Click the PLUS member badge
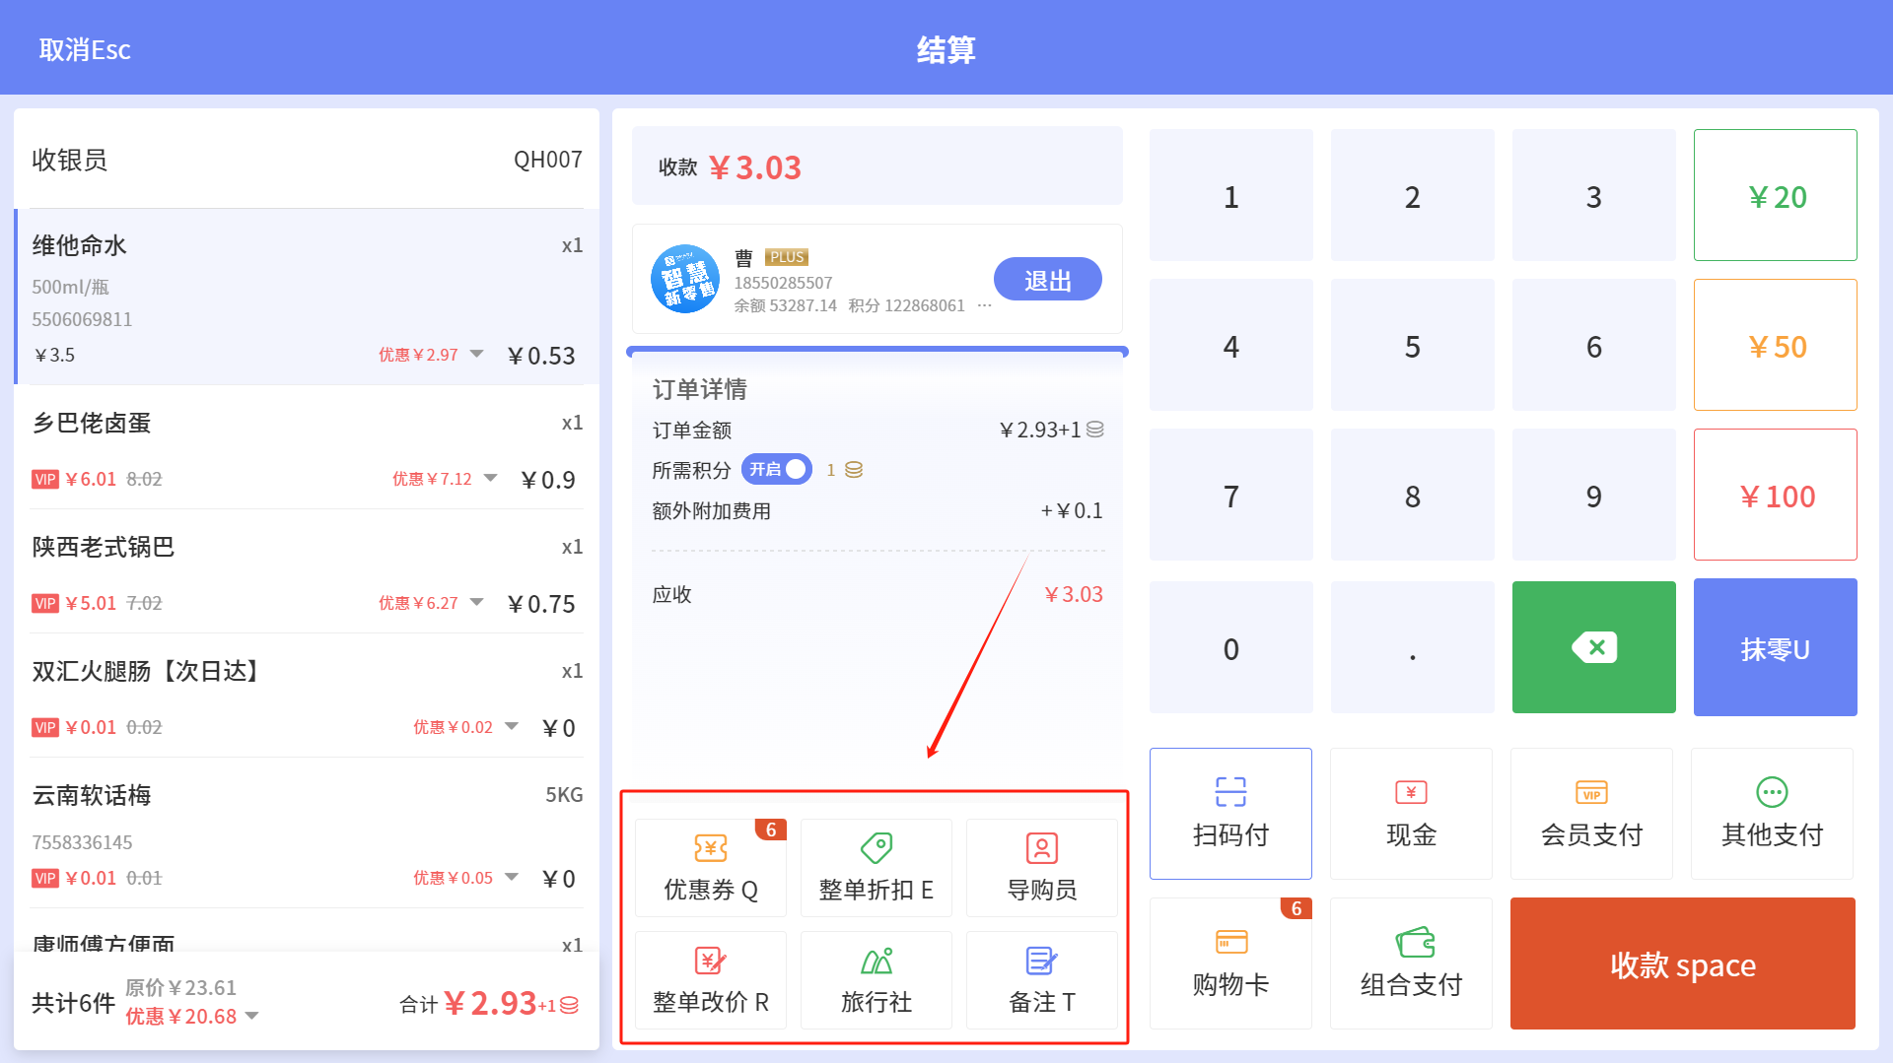This screenshot has width=1893, height=1063. pos(787,257)
